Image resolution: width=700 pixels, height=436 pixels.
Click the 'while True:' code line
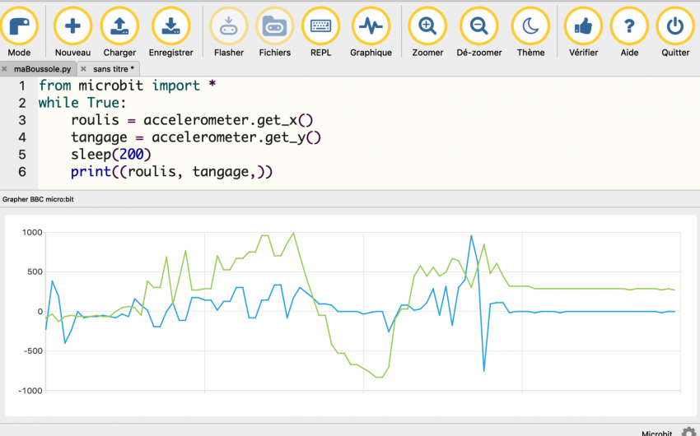pyautogui.click(x=82, y=103)
